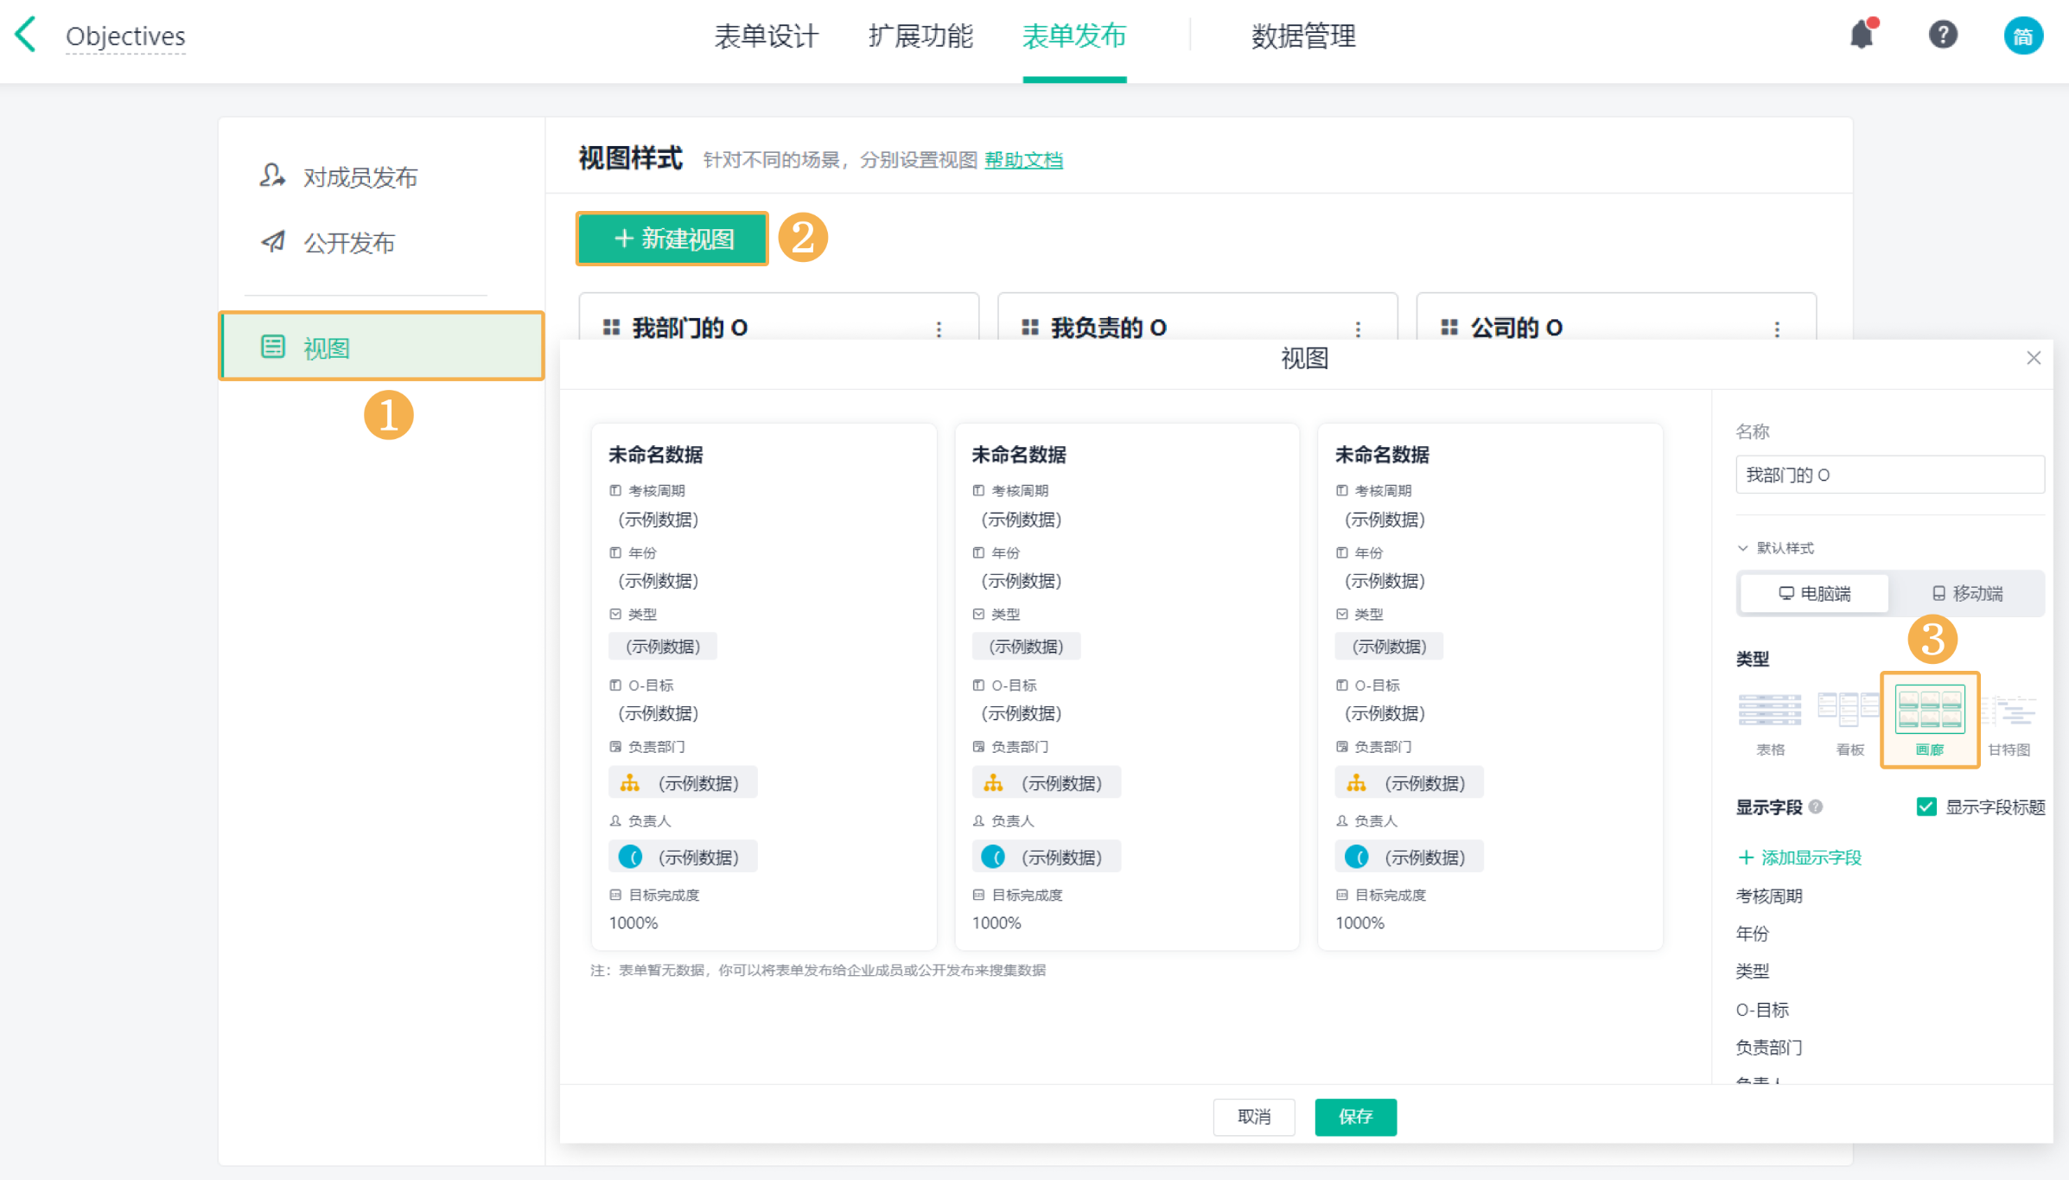The height and width of the screenshot is (1180, 2069).
Task: Select the 表格 view type
Action: (x=1769, y=723)
